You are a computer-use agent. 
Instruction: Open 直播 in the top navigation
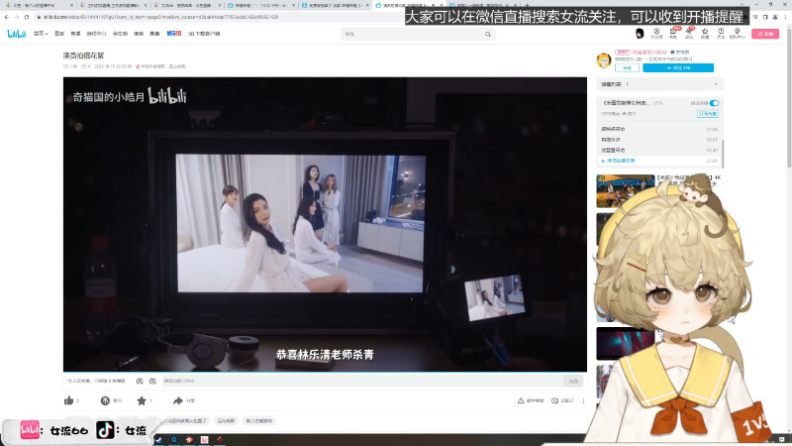click(x=75, y=34)
